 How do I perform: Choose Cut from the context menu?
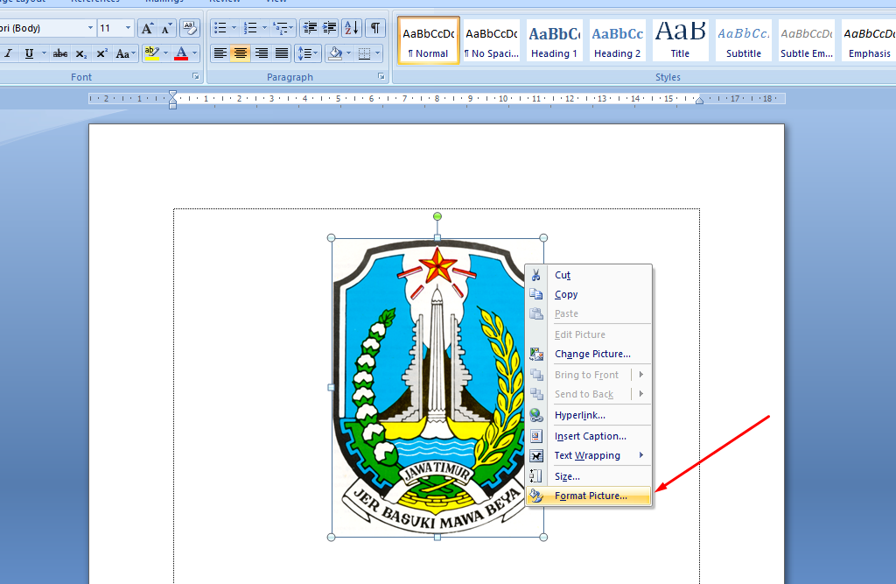[589, 275]
